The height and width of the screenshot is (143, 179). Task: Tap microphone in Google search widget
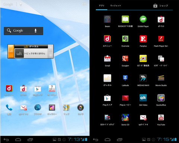tap(35, 31)
